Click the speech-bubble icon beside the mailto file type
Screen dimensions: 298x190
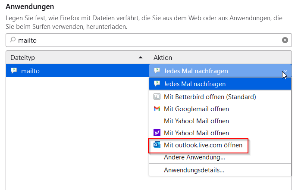pos(14,71)
